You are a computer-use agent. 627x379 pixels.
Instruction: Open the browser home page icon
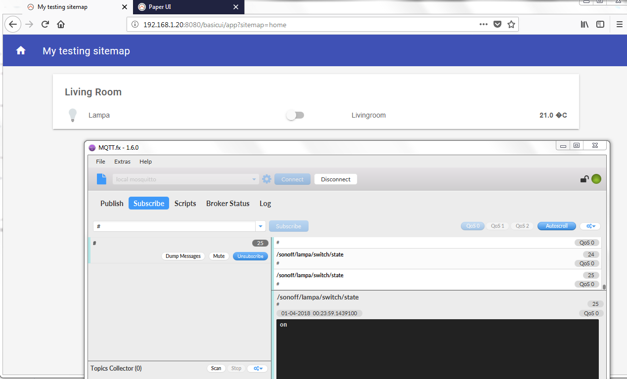(61, 24)
